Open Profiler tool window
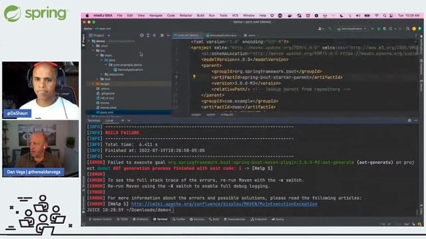The height and width of the screenshot is (239, 426). click(x=178, y=219)
